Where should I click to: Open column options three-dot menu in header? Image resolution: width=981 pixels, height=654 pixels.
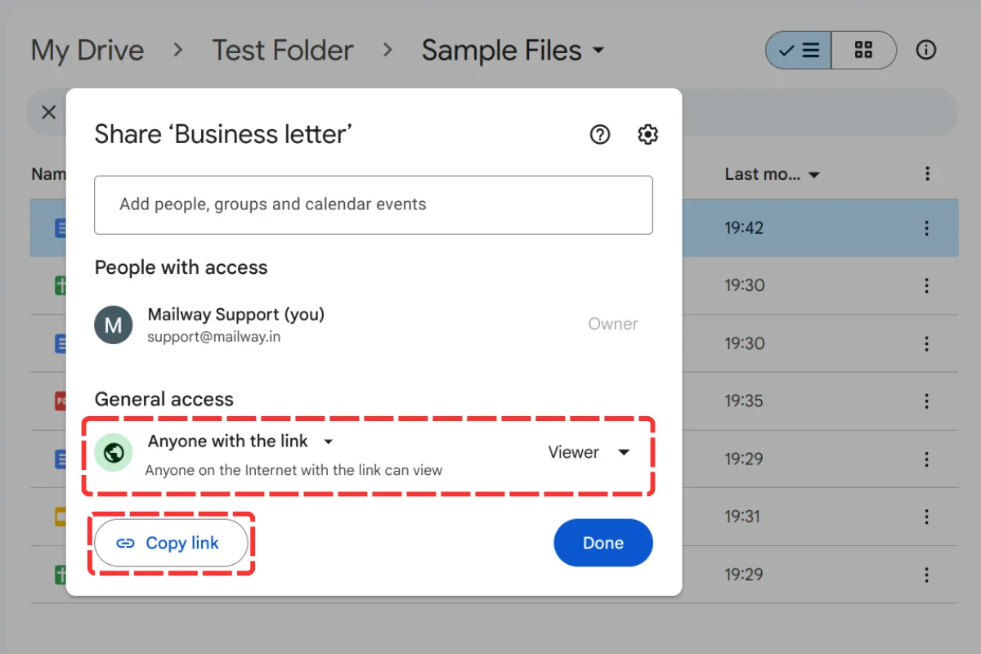coord(926,173)
